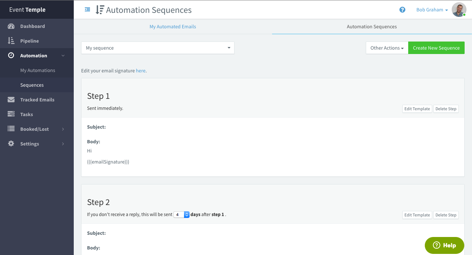Open the 'My sequence' dropdown
Image resolution: width=472 pixels, height=255 pixels.
pyautogui.click(x=157, y=48)
